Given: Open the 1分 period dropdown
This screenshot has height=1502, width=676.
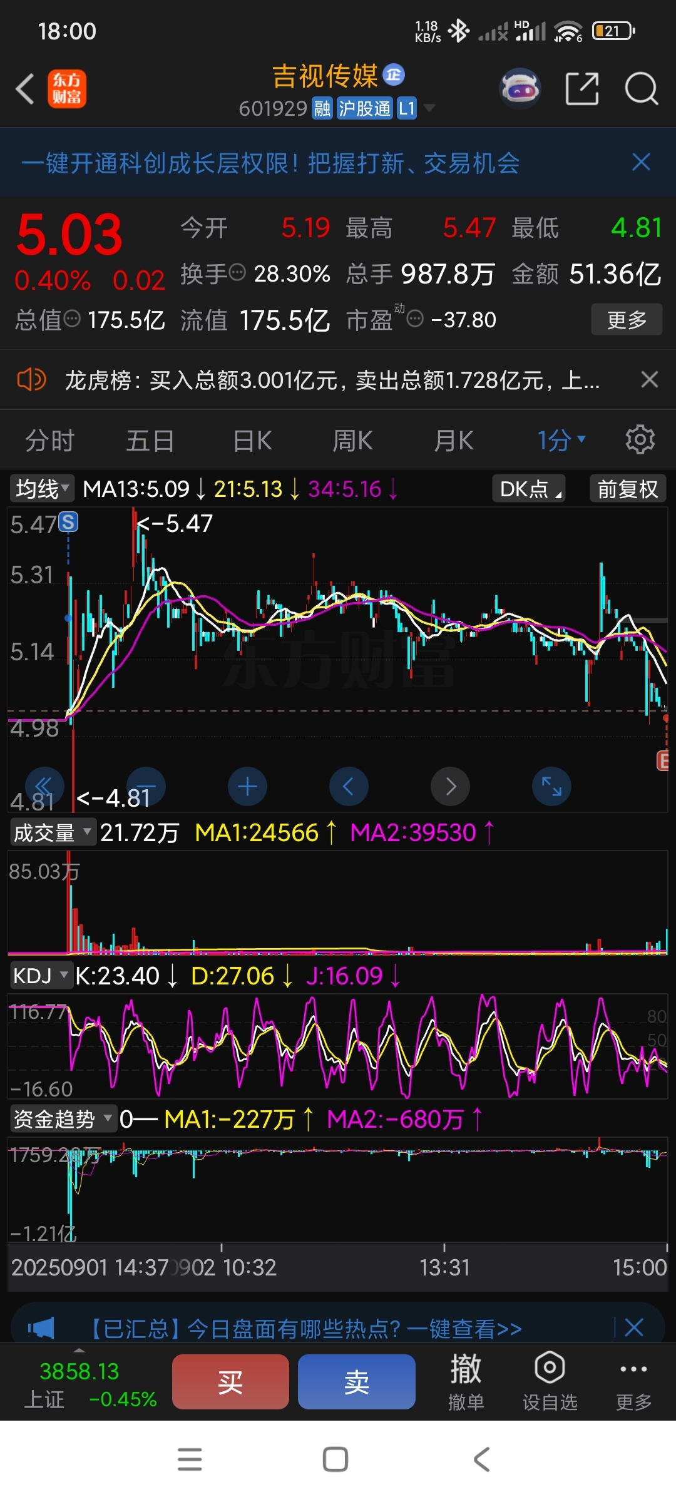Looking at the screenshot, I should (x=561, y=440).
